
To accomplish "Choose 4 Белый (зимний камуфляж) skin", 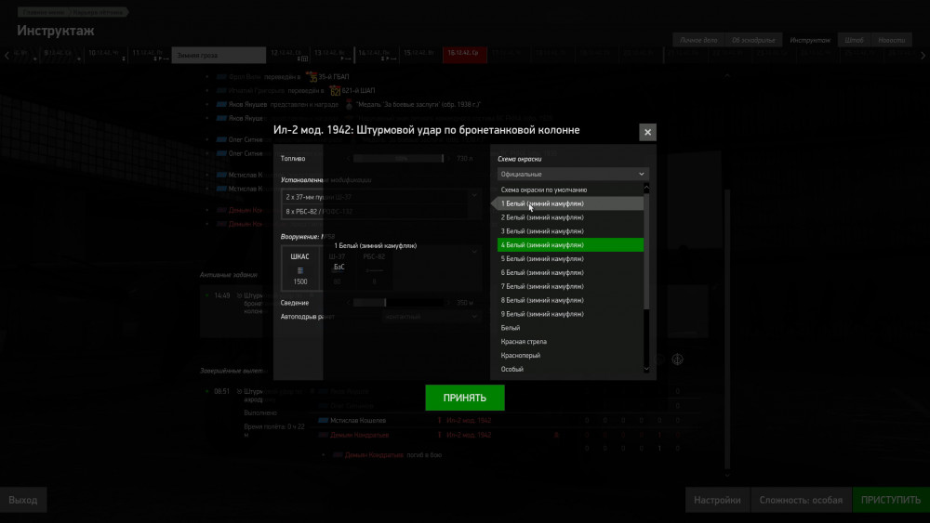I will coord(570,245).
